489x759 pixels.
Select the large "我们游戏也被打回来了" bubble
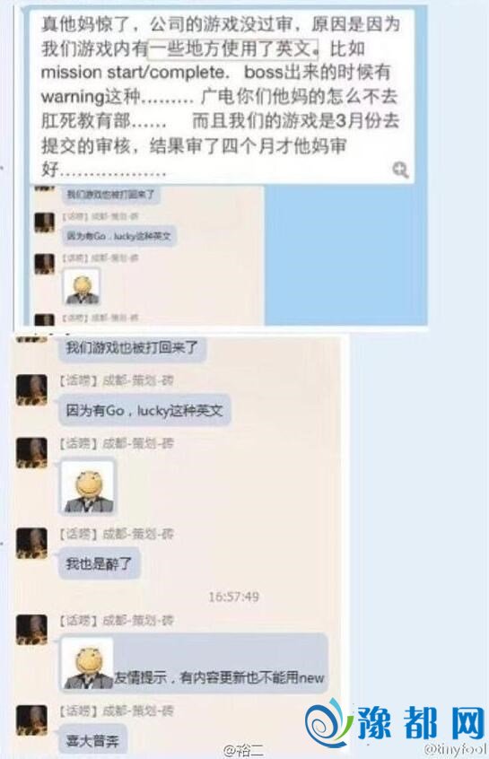tap(132, 347)
